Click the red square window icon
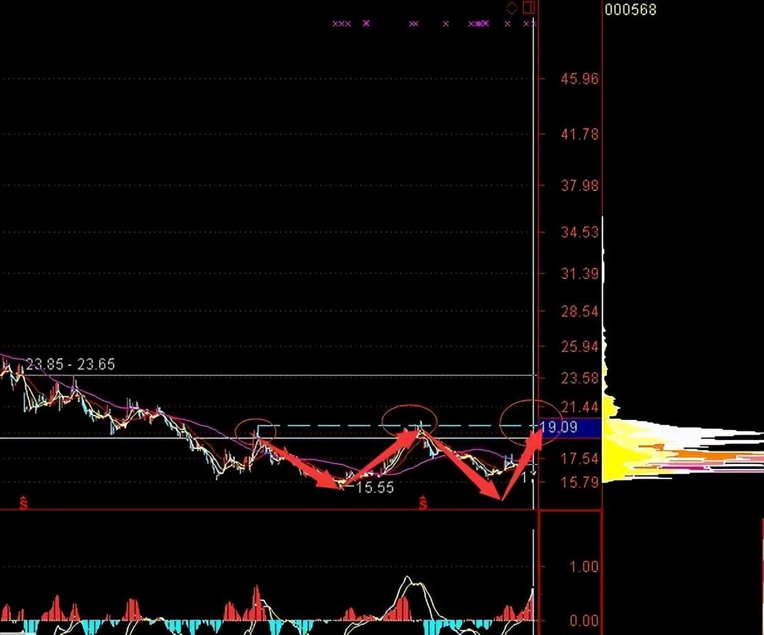 (x=529, y=8)
